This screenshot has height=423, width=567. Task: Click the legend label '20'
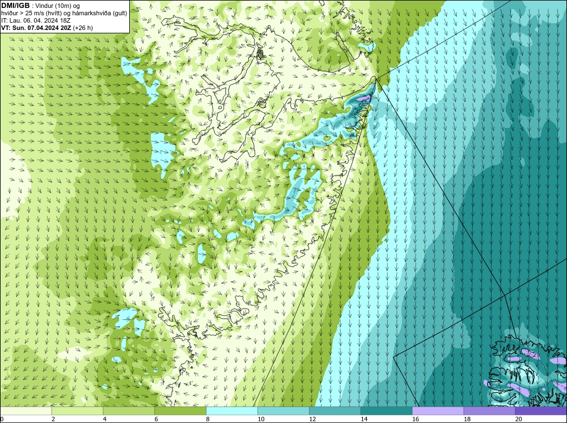(519, 419)
